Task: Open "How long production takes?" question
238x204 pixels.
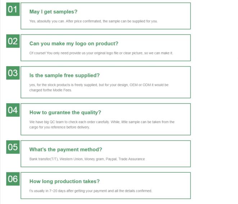Action: pos(64,181)
